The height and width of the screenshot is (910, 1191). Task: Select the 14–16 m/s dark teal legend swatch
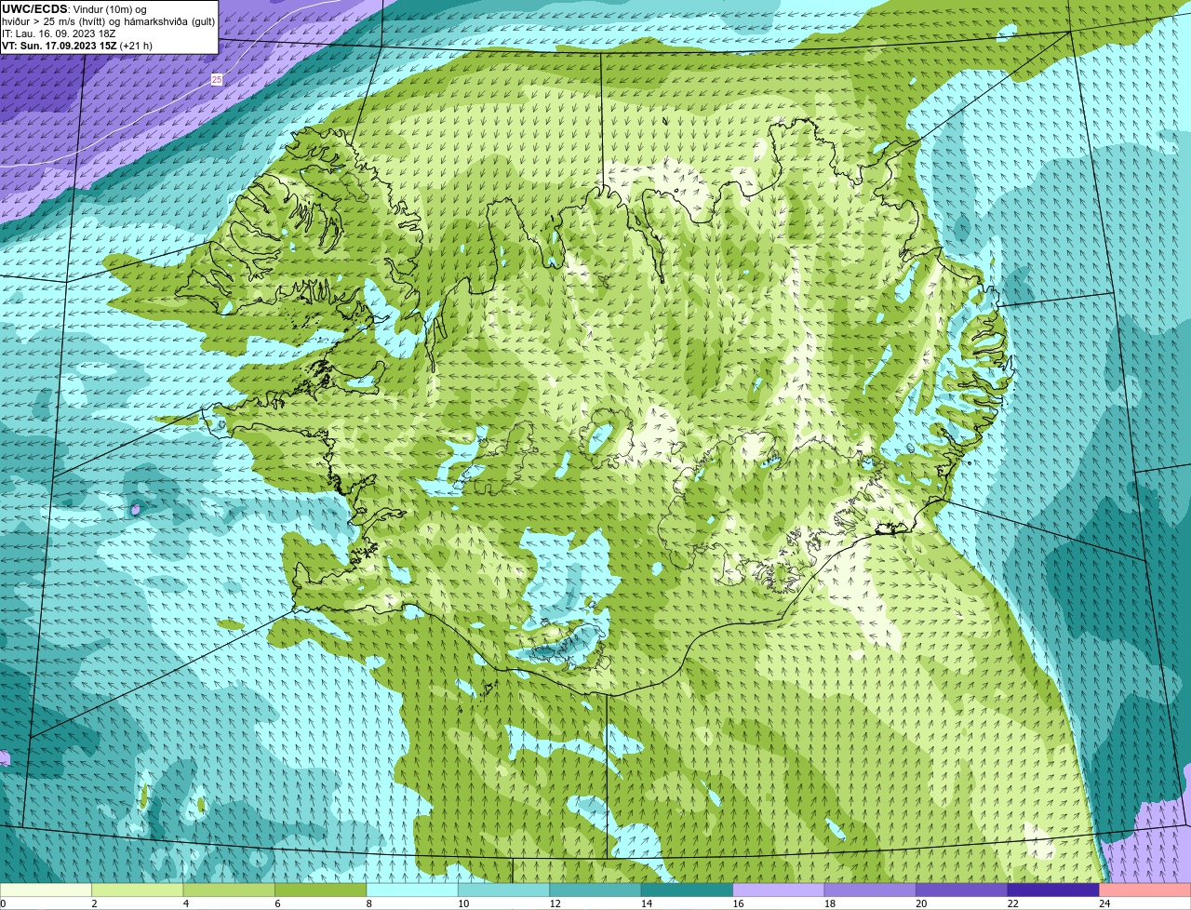[x=688, y=890]
